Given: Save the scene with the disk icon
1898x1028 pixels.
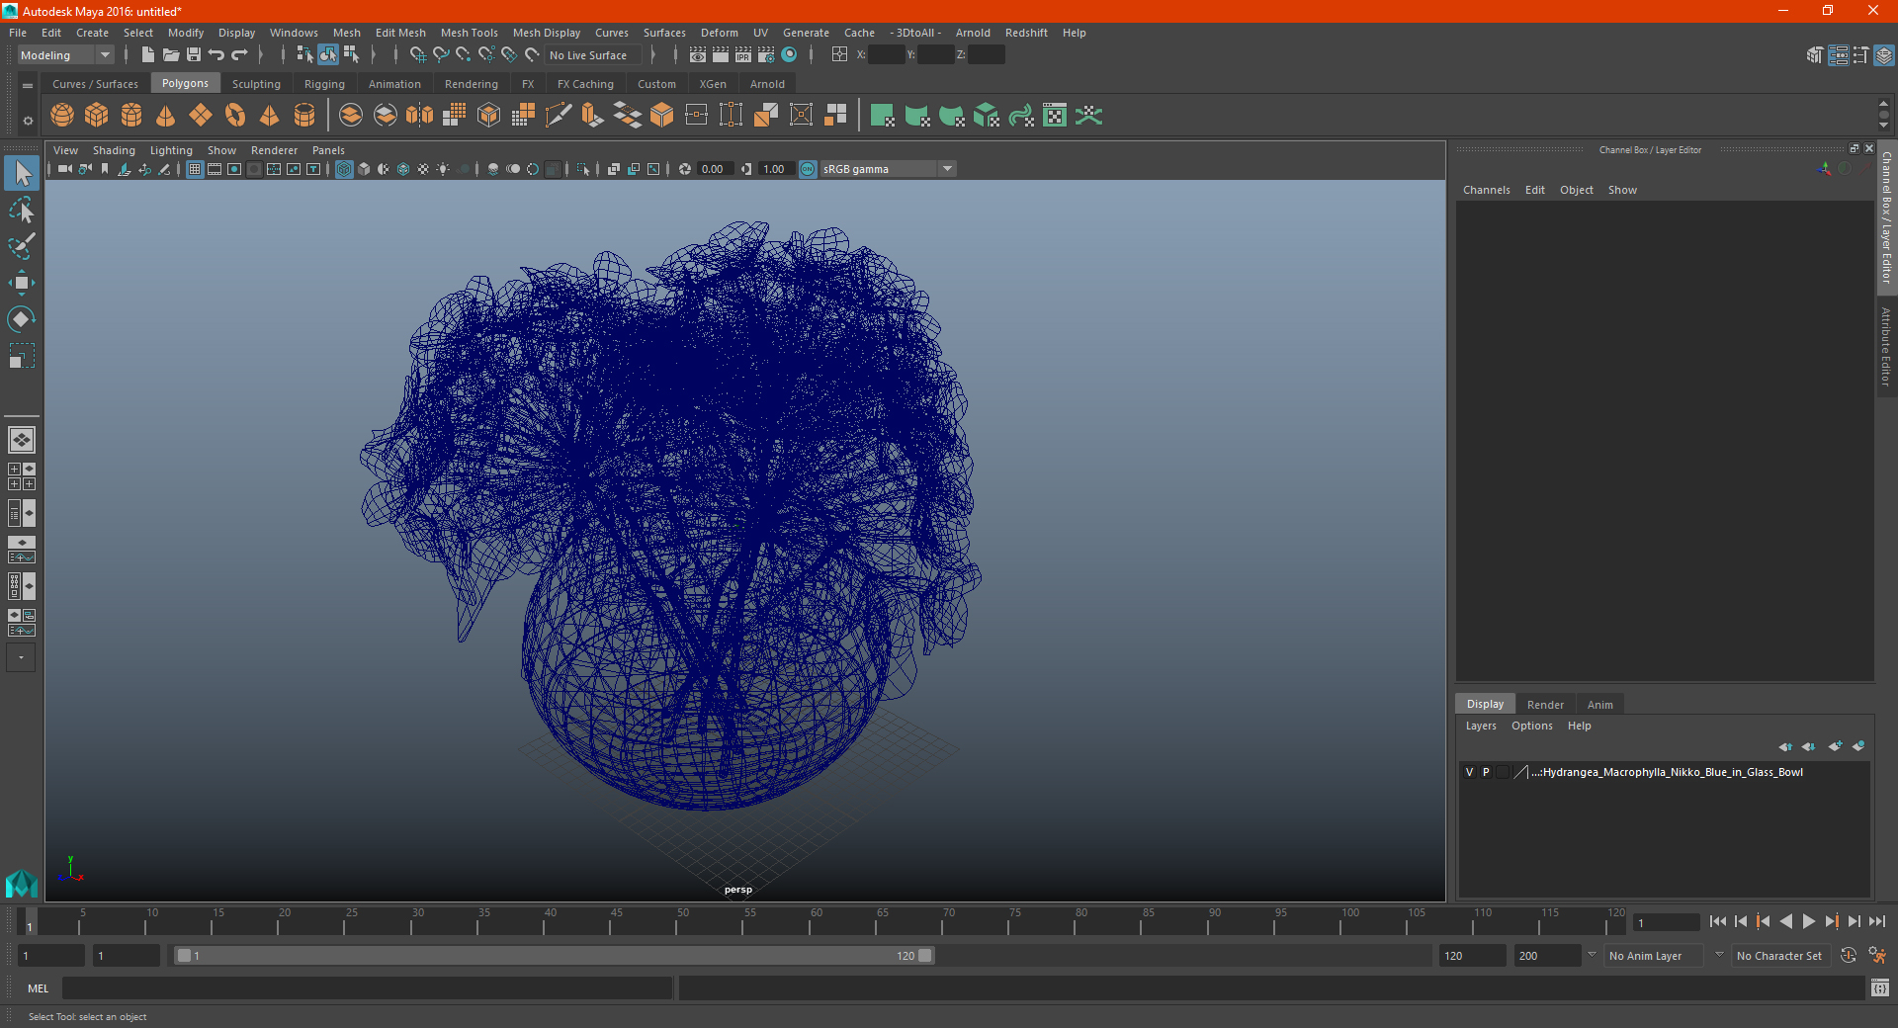Looking at the screenshot, I should (194, 55).
